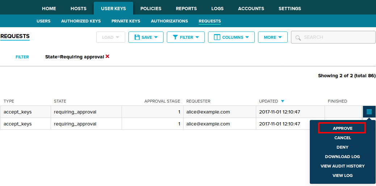Click accept_keys in the second row

point(17,124)
